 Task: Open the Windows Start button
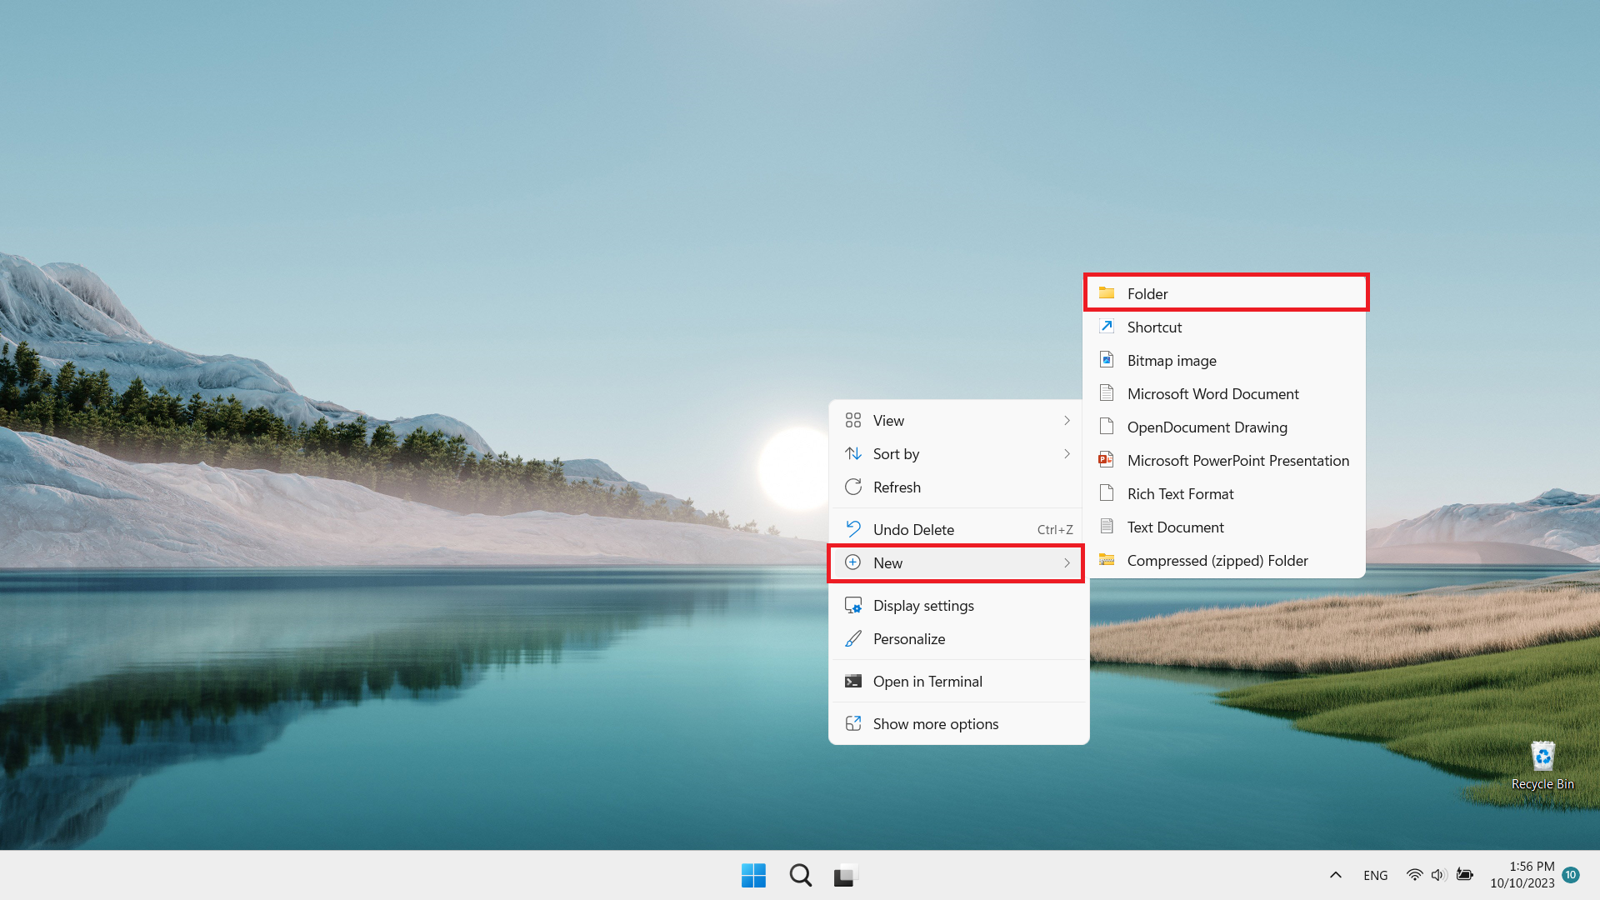click(x=753, y=876)
